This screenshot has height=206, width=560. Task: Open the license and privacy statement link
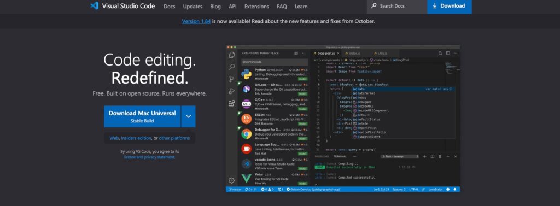[150, 157]
